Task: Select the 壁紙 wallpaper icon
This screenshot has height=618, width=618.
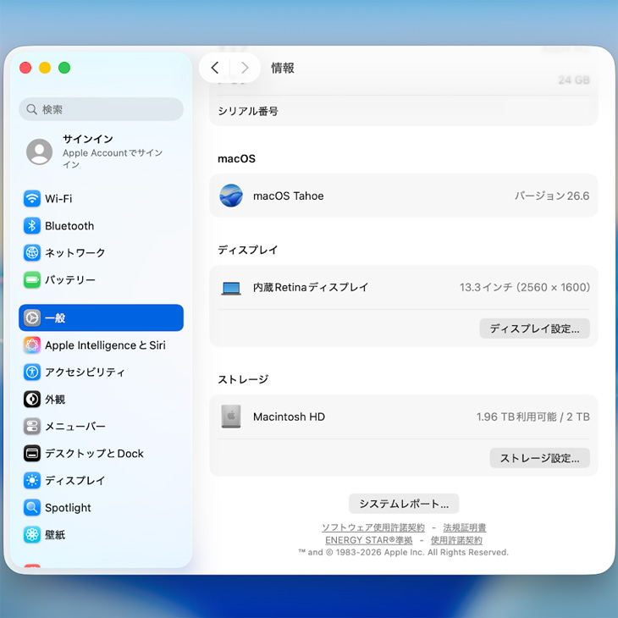Action: 32,535
